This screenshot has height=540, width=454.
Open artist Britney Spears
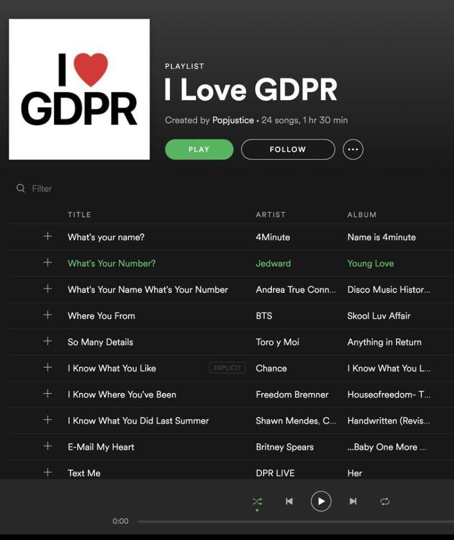click(x=285, y=447)
